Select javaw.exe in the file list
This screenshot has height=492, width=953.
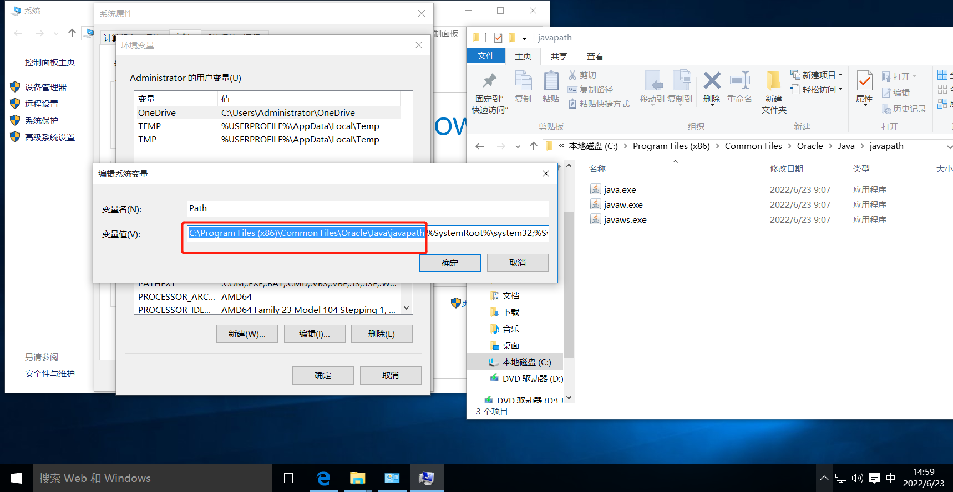(x=617, y=205)
